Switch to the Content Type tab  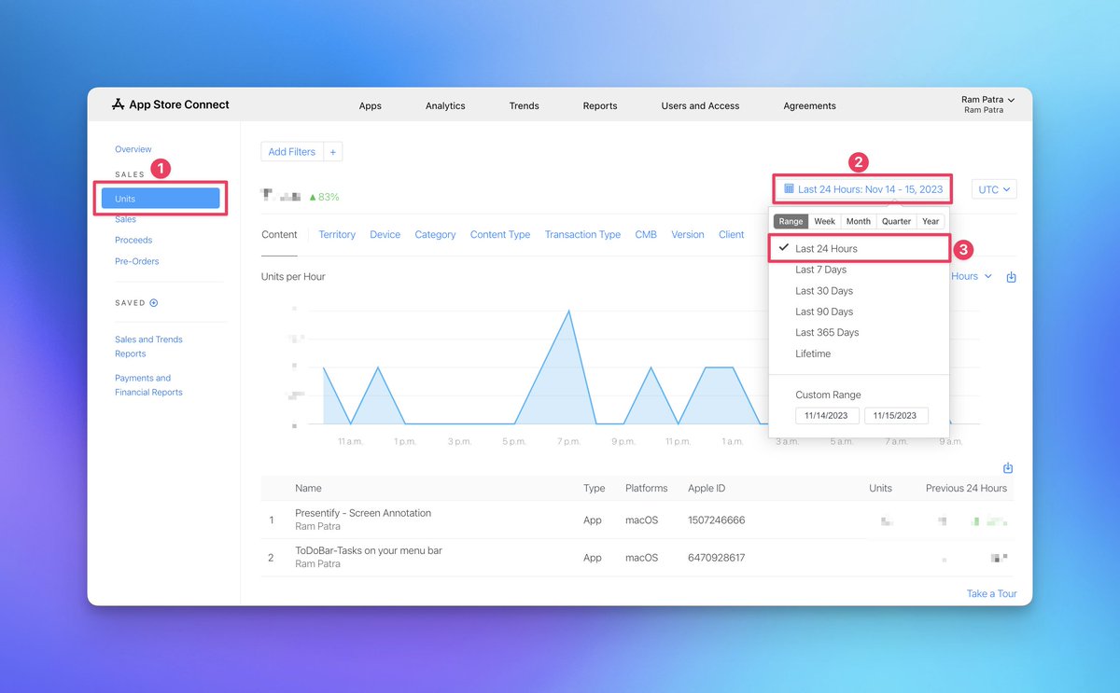[x=500, y=235]
